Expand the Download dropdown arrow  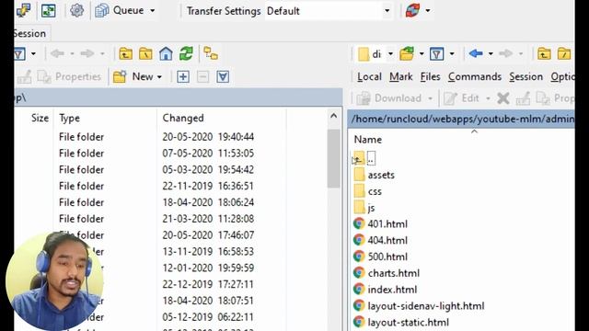point(431,99)
